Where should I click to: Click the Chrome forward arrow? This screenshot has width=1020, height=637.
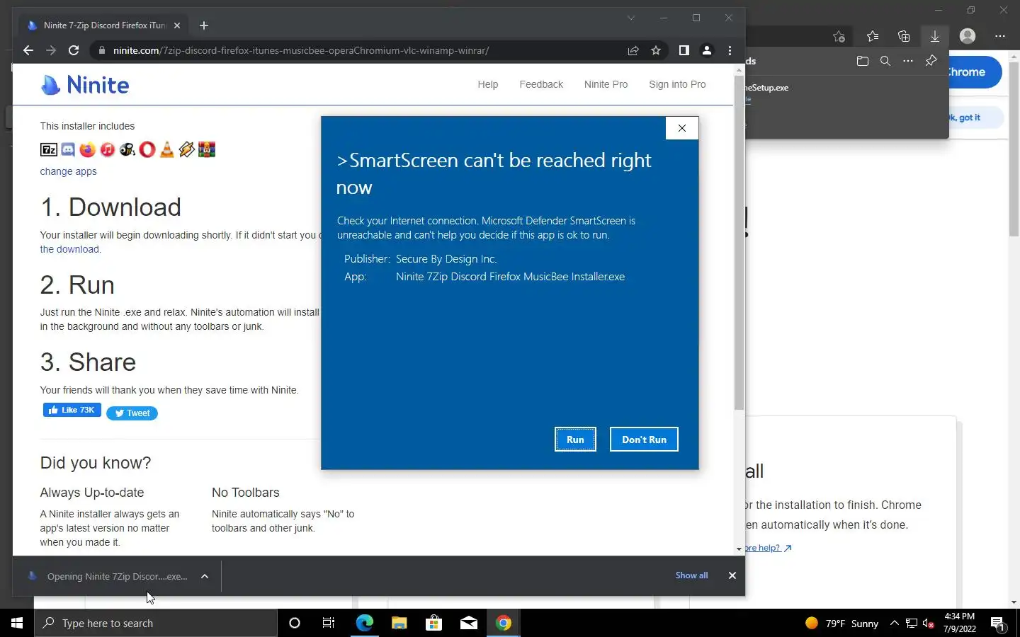point(51,50)
